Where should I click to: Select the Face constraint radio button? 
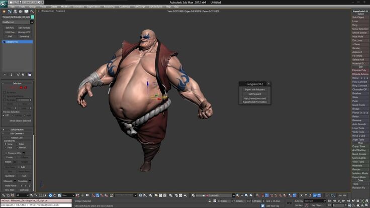click(6, 148)
